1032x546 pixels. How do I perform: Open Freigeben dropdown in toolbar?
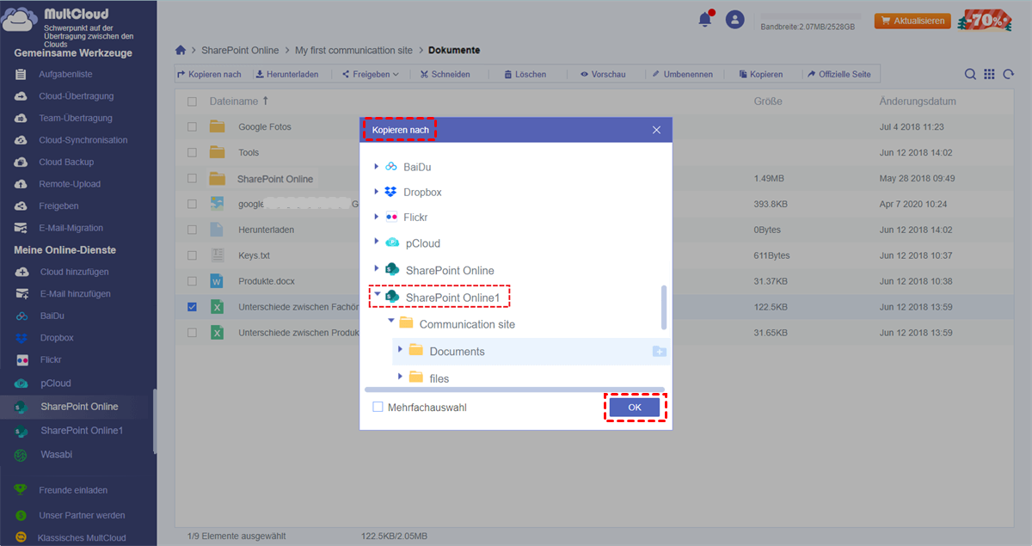pyautogui.click(x=370, y=75)
